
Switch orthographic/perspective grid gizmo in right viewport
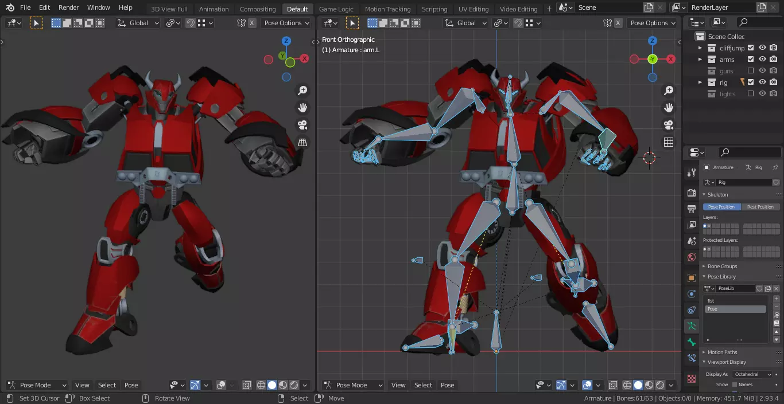[669, 142]
